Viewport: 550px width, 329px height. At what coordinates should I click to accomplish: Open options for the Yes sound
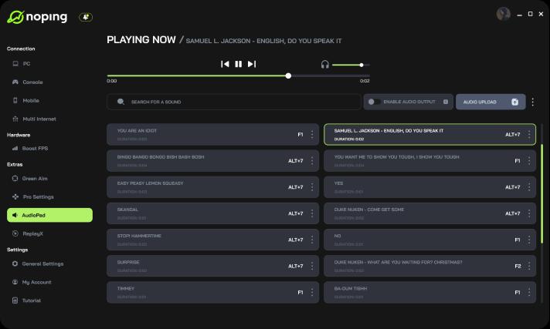[529, 187]
